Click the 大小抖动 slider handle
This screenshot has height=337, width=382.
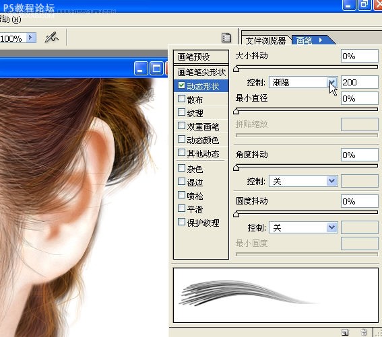pyautogui.click(x=236, y=69)
